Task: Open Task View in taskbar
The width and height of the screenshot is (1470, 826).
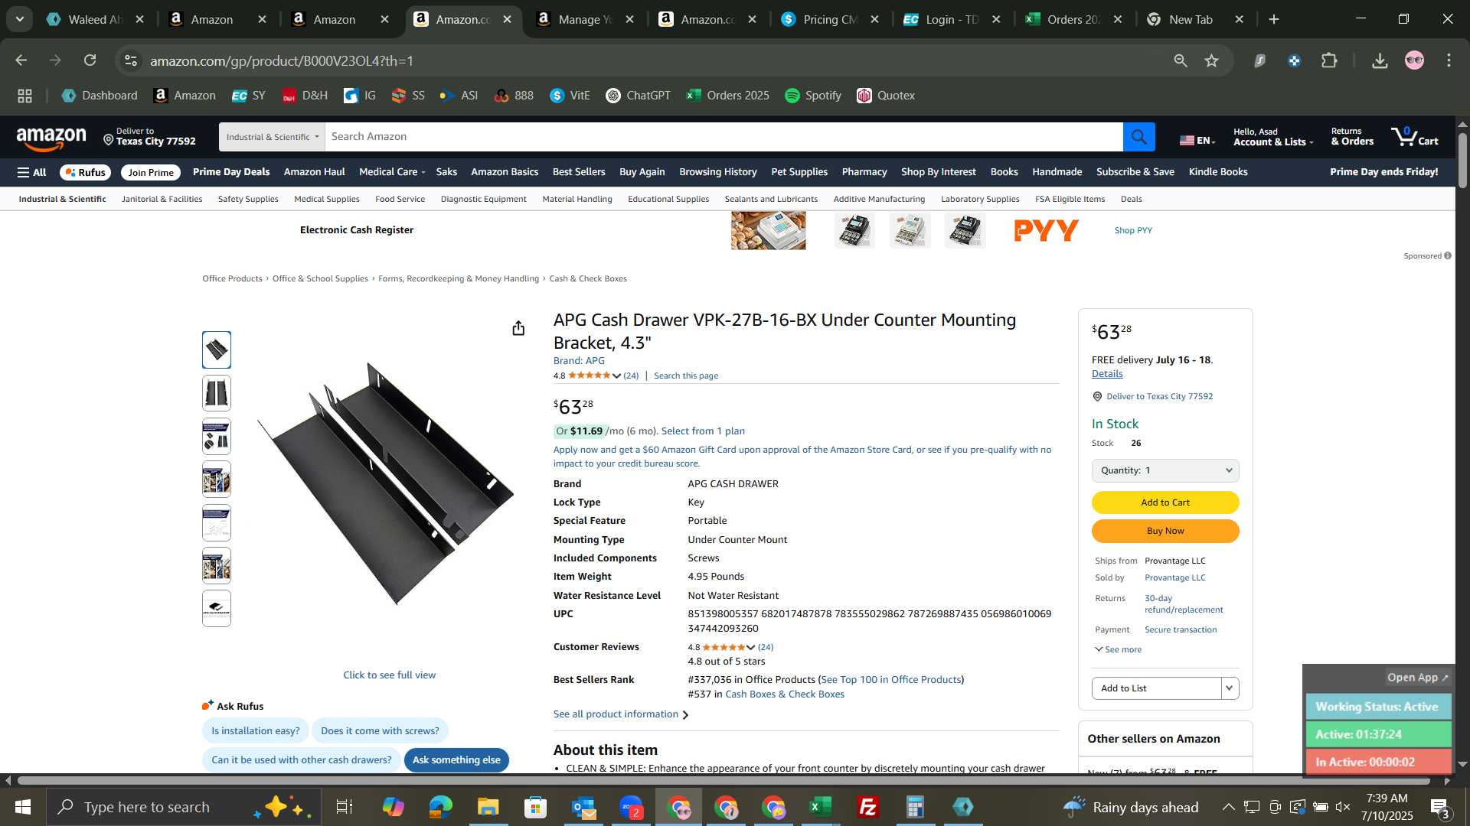Action: [x=345, y=807]
